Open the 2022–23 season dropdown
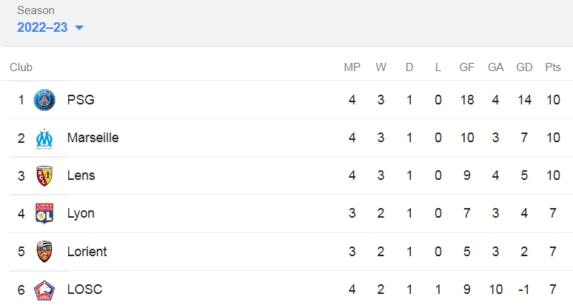The height and width of the screenshot is (308, 573). [x=50, y=27]
